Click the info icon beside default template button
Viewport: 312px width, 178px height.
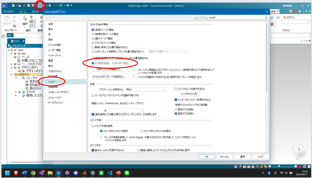pyautogui.click(x=134, y=77)
